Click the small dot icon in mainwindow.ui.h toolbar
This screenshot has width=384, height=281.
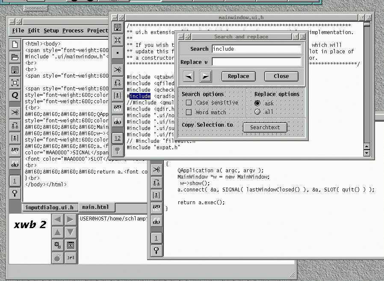(118, 53)
